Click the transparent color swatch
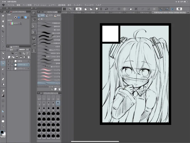This screenshot has height=143, width=190. pos(3,137)
